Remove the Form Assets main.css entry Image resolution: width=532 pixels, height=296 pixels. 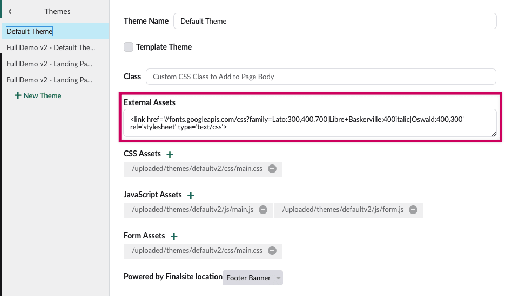pyautogui.click(x=272, y=251)
